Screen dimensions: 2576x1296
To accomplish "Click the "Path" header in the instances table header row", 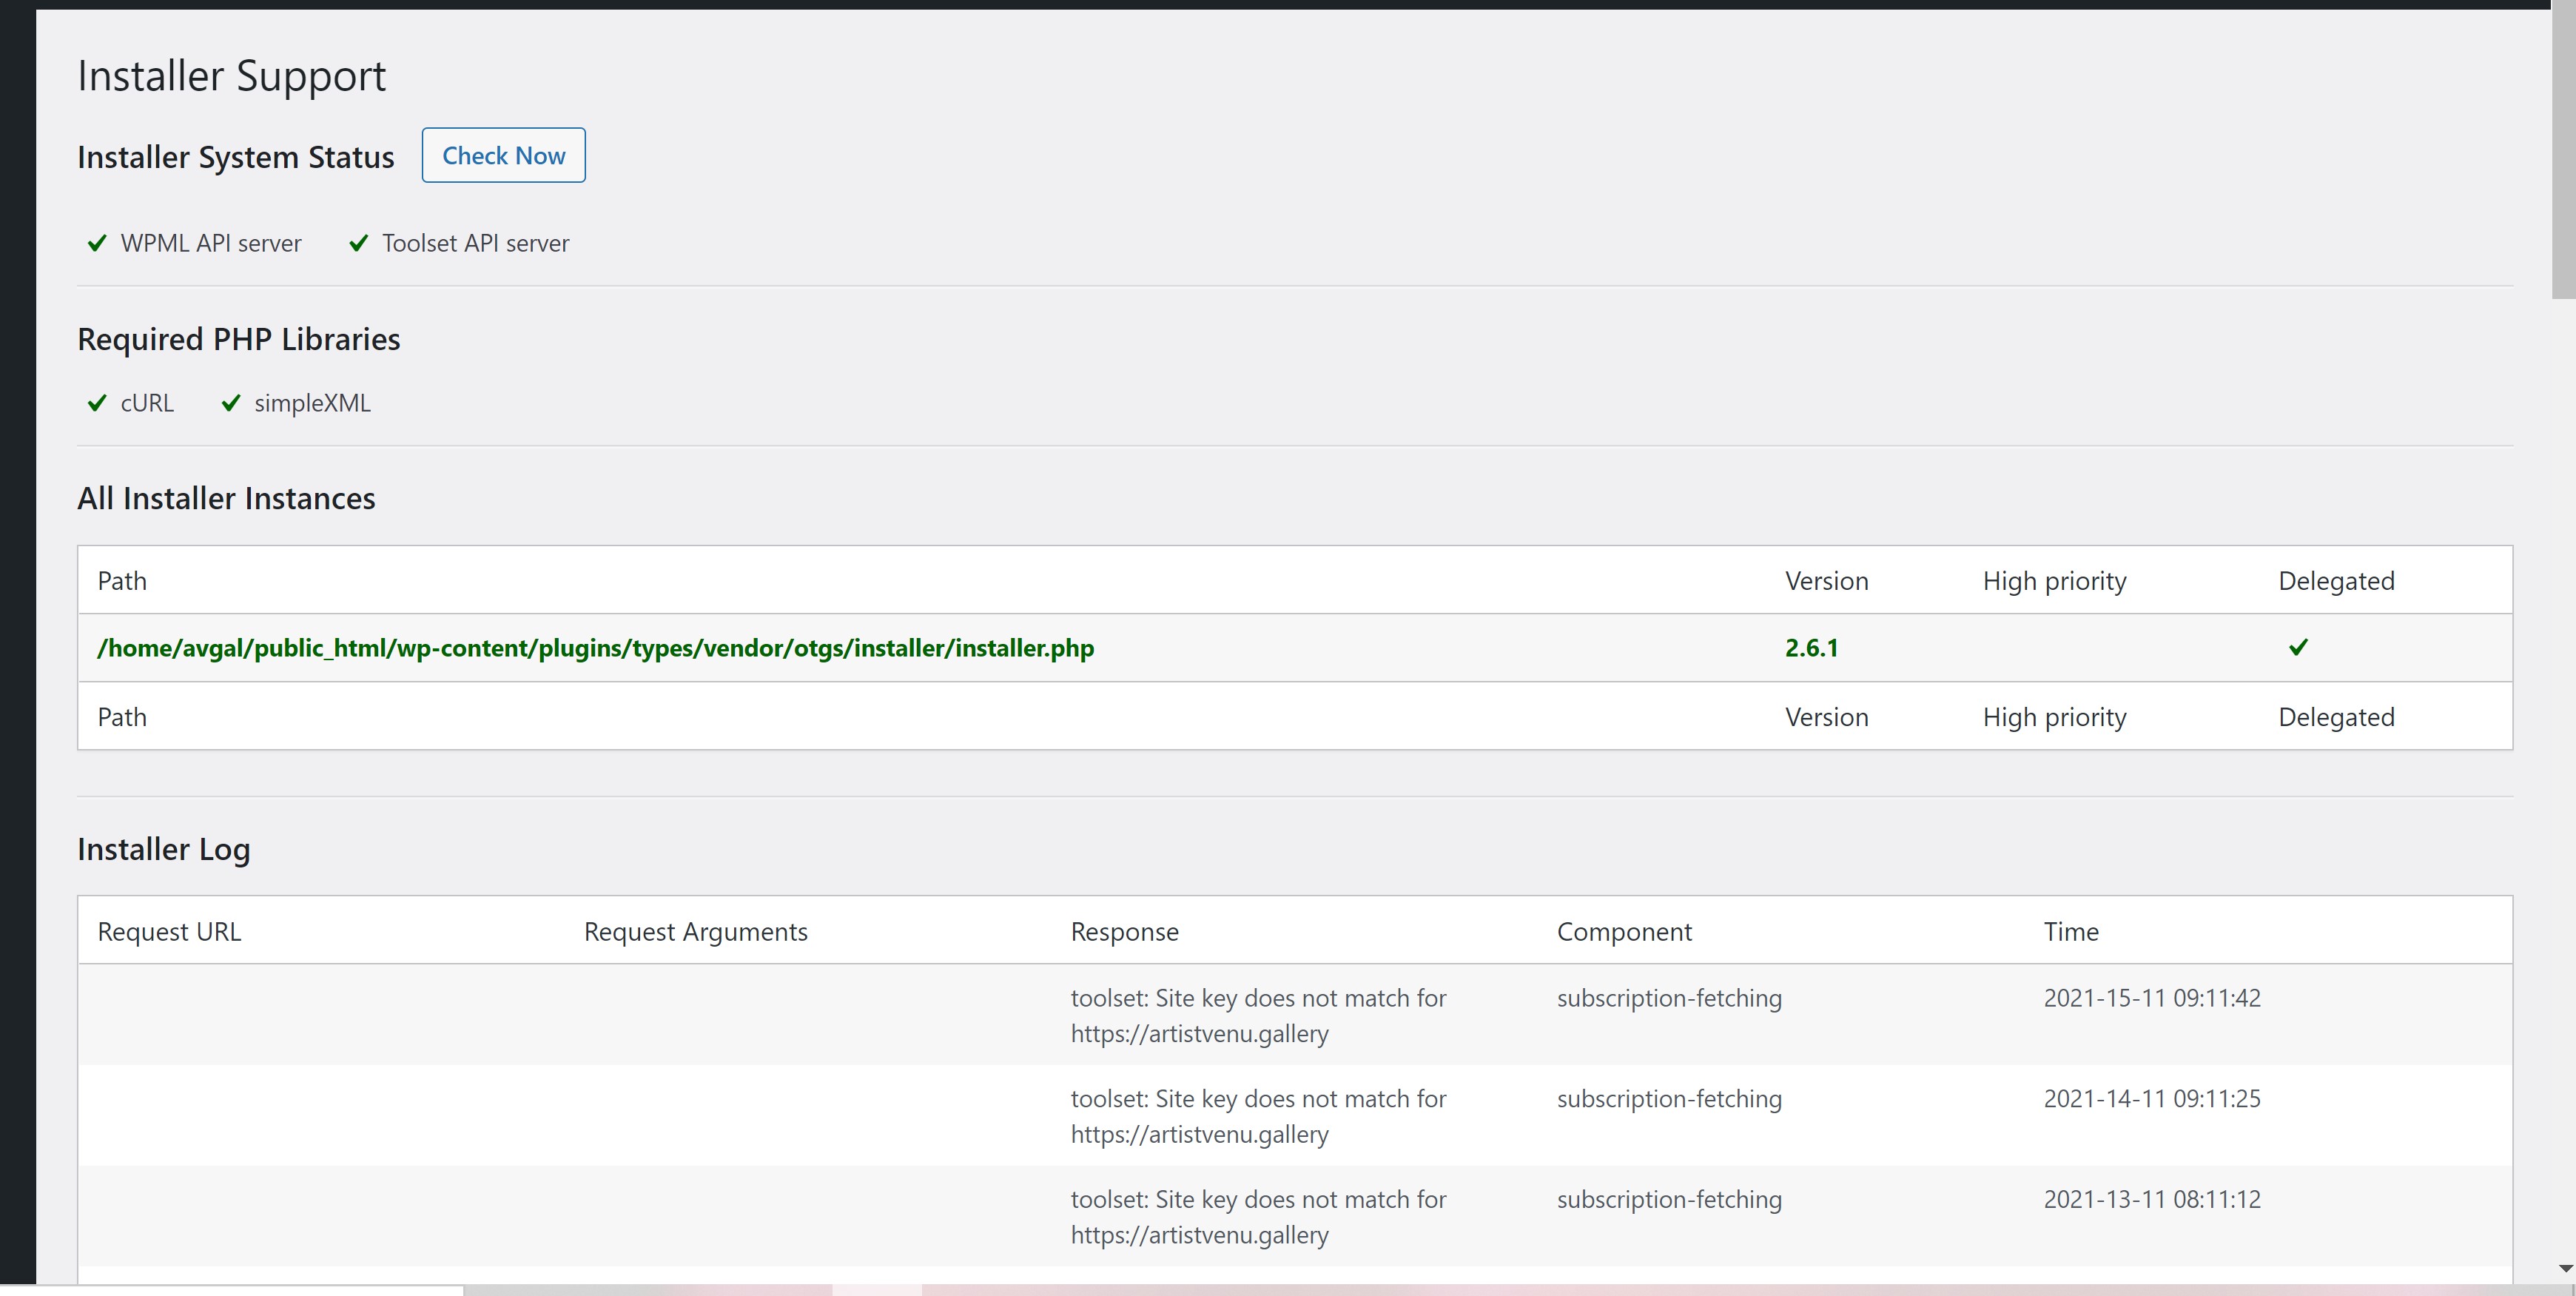I will pos(122,581).
